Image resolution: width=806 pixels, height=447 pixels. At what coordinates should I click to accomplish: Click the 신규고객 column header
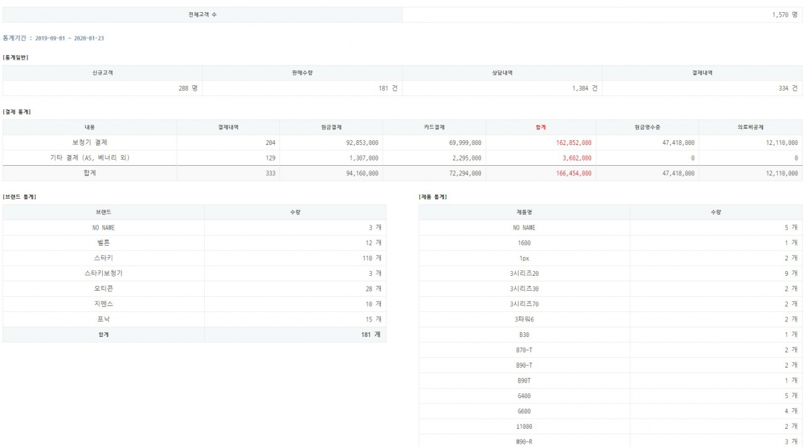click(x=102, y=73)
